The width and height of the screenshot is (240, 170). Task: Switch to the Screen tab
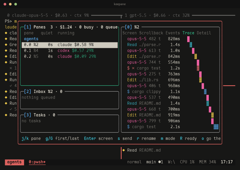[130, 33]
